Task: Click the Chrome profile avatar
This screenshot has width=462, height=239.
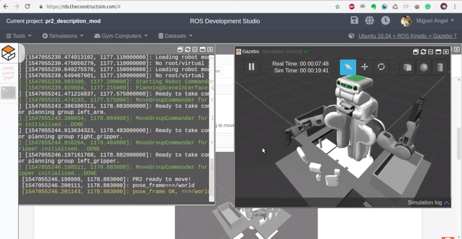Action: point(444,6)
